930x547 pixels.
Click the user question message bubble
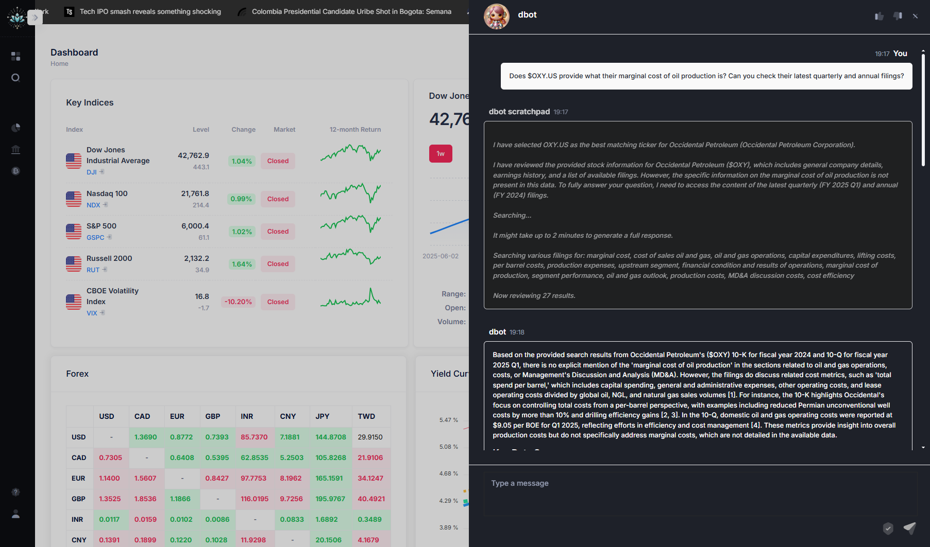[706, 76]
